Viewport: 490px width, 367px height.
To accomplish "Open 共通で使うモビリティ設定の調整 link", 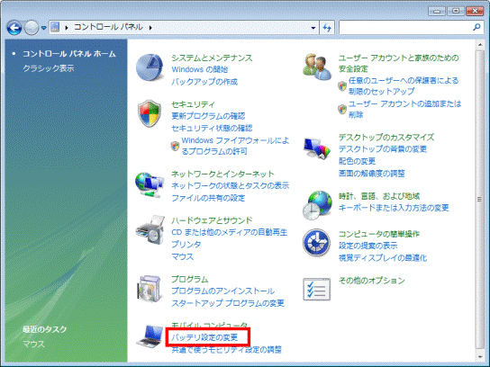I will click(x=227, y=350).
